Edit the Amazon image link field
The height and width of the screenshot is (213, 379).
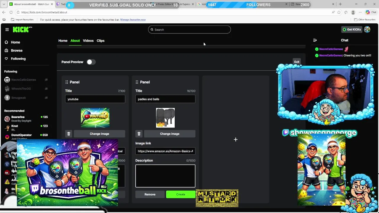point(165,151)
